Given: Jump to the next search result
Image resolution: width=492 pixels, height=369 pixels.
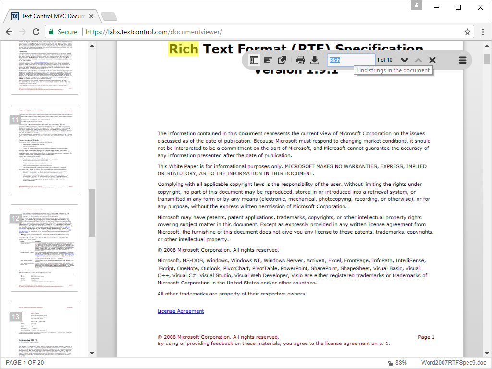Looking at the screenshot, I should pos(405,60).
